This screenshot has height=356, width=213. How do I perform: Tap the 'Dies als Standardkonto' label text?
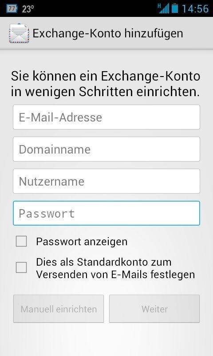pyautogui.click(x=115, y=268)
